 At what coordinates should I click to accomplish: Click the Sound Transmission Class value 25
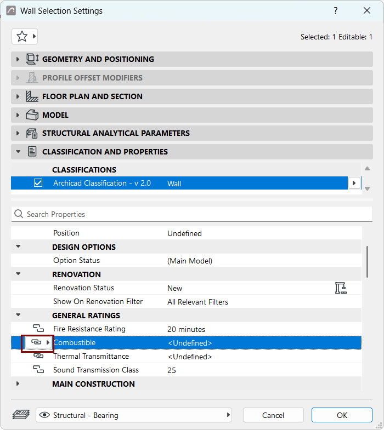coord(172,370)
